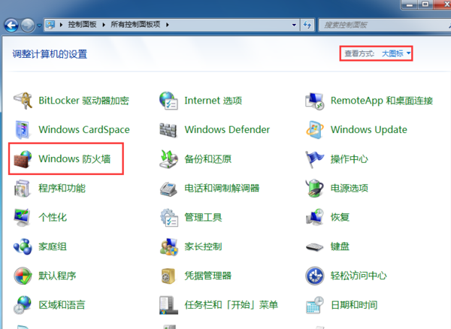Open the Windows Defender wall icon
Image resolution: width=451 pixels, height=329 pixels.
pos(168,130)
